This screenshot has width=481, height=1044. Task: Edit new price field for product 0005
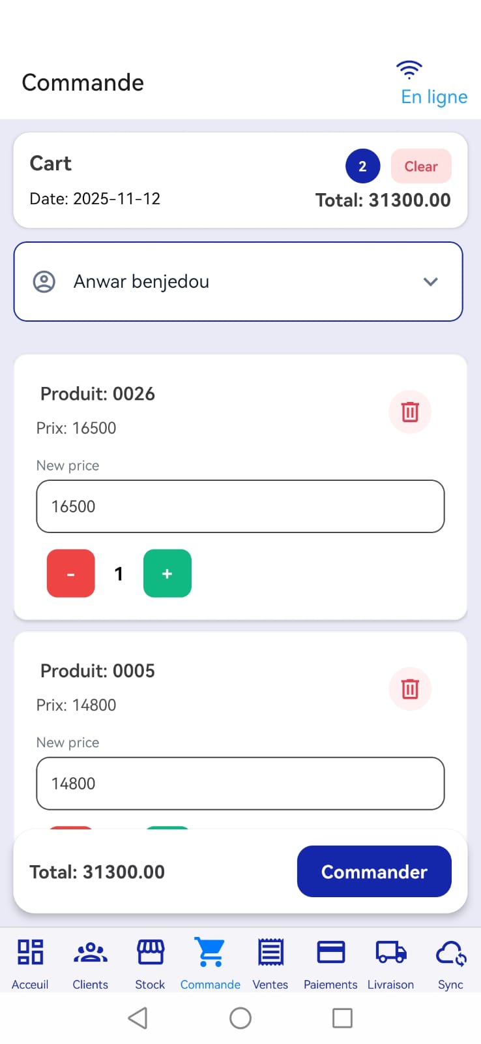pyautogui.click(x=241, y=783)
